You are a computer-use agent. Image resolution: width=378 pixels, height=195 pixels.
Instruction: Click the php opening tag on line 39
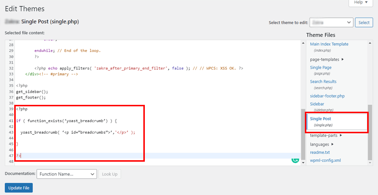22,109
